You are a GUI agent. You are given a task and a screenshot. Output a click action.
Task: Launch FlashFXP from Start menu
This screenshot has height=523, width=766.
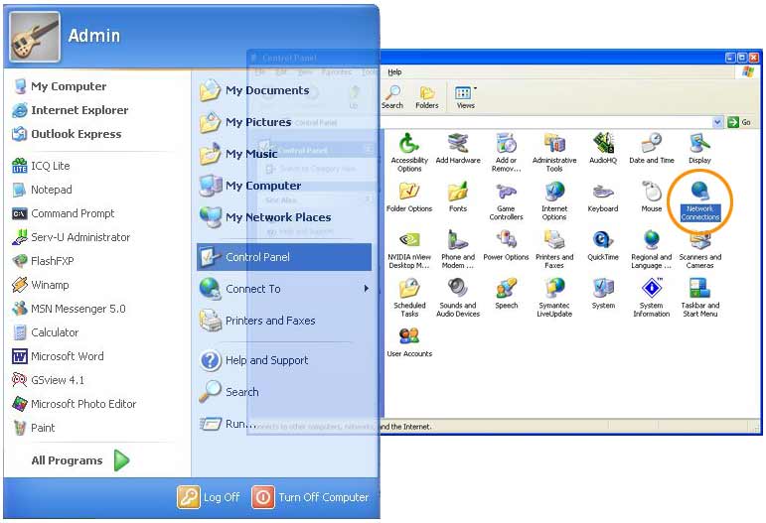pyautogui.click(x=44, y=261)
